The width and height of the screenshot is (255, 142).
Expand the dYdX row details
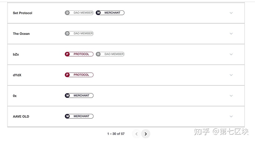coord(231,75)
